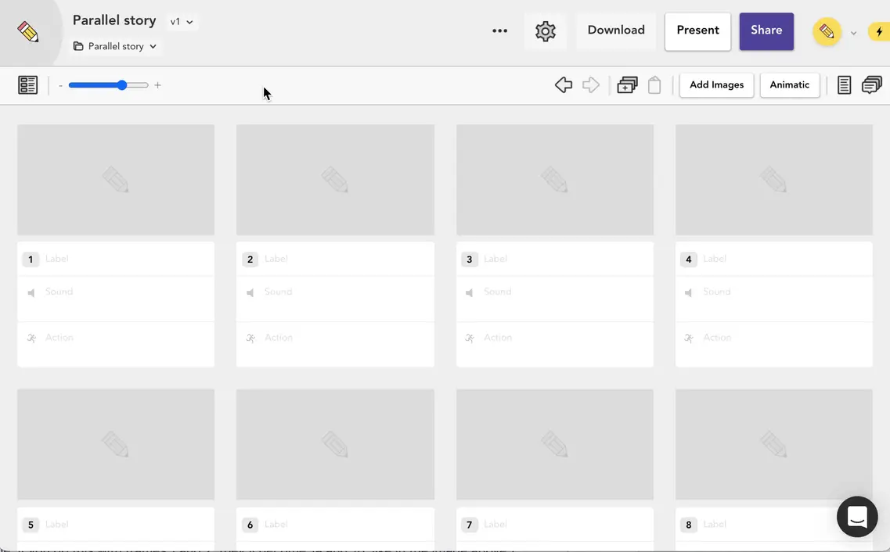Select frame 1 image thumbnail
The width and height of the screenshot is (890, 552).
click(116, 180)
